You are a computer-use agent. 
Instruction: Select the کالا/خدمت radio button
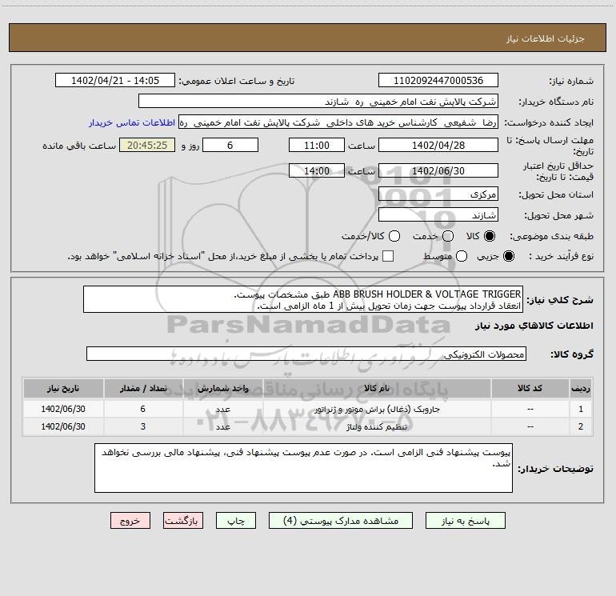click(x=394, y=236)
